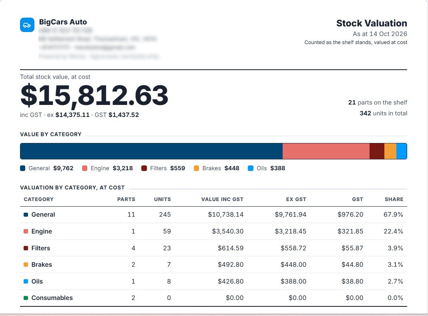Click Brakes' value $492.80

(231, 265)
